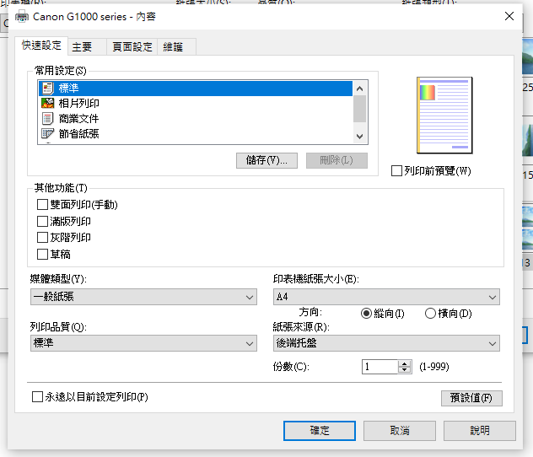Open the 紙張來源 paper source dropdown
Screen dimensions: 533x457
point(386,343)
